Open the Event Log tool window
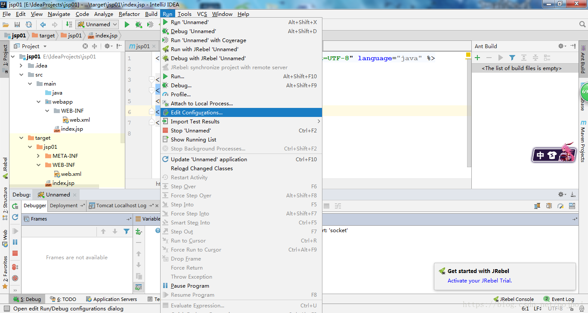 (559, 299)
